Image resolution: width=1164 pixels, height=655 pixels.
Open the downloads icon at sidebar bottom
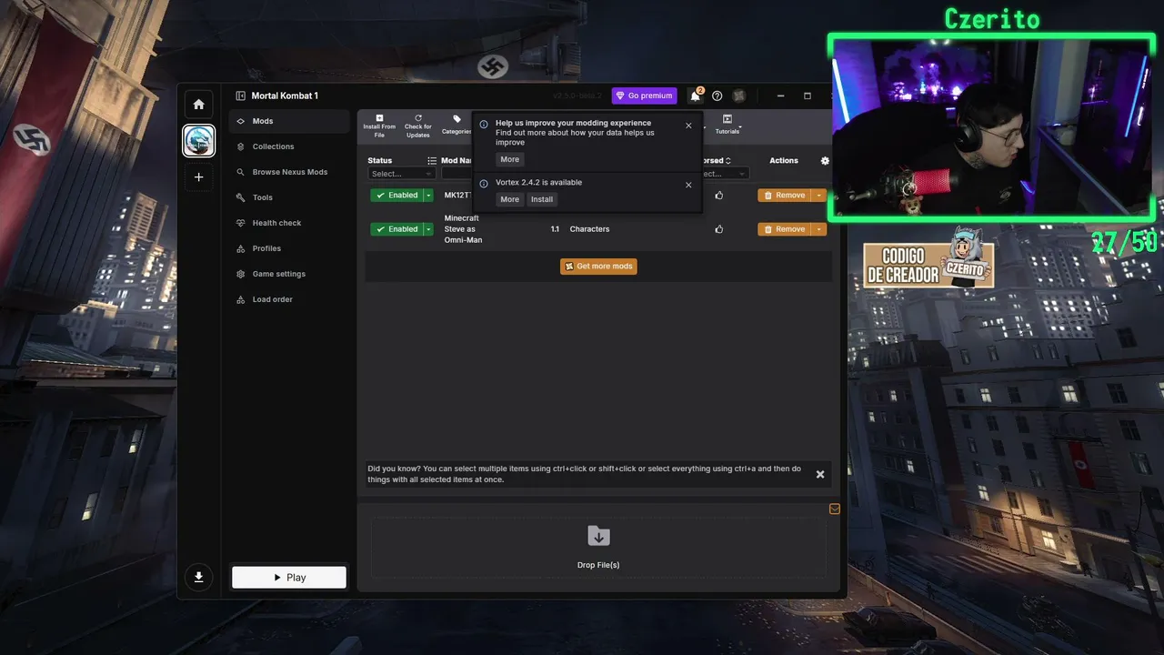coord(198,577)
